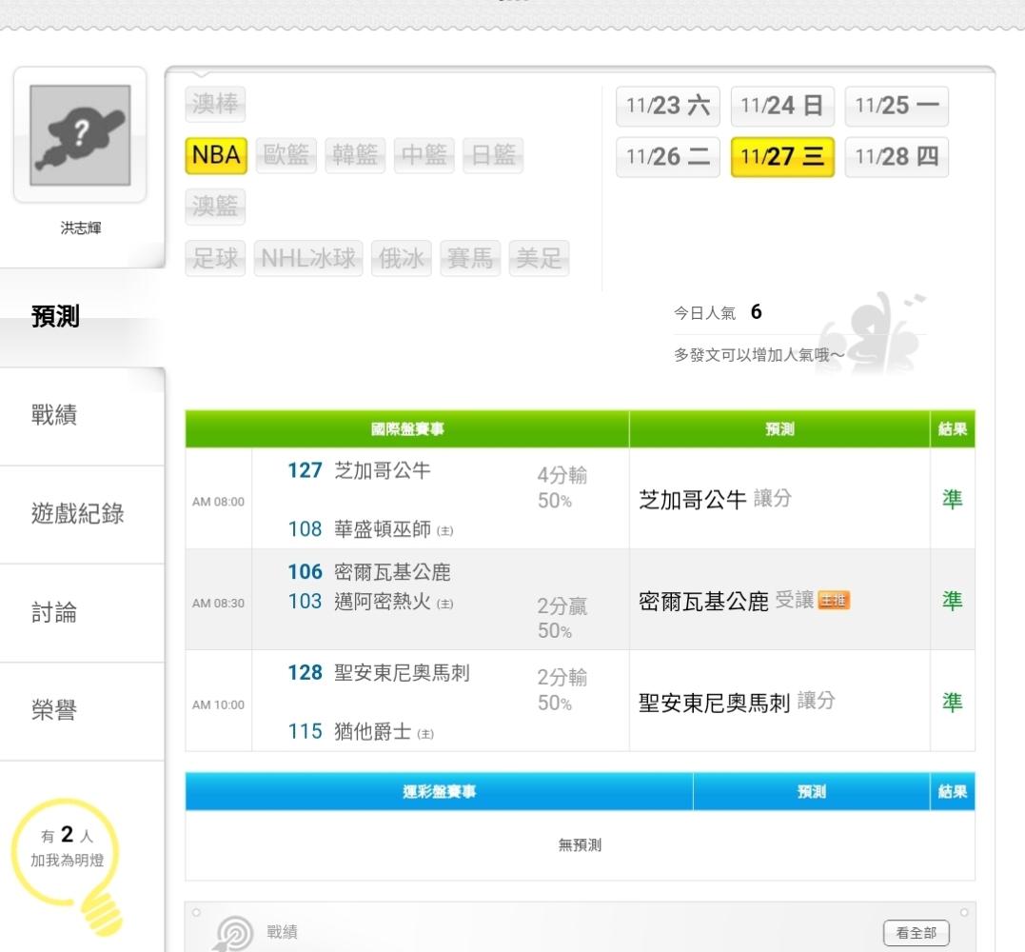Viewport: 1025px width, 952px height.
Task: Go to 討論 in the sidebar
Action: [55, 613]
